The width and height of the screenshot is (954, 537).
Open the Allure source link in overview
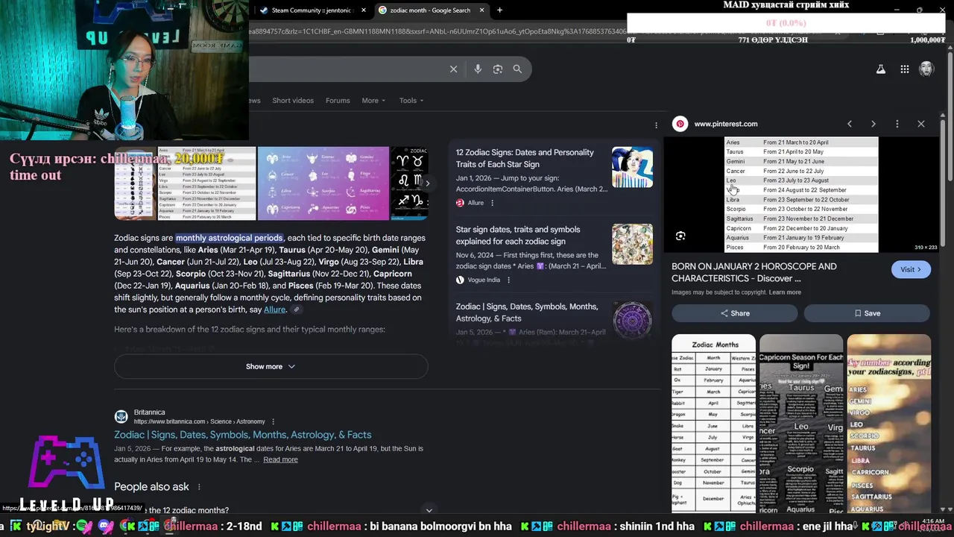click(x=274, y=310)
